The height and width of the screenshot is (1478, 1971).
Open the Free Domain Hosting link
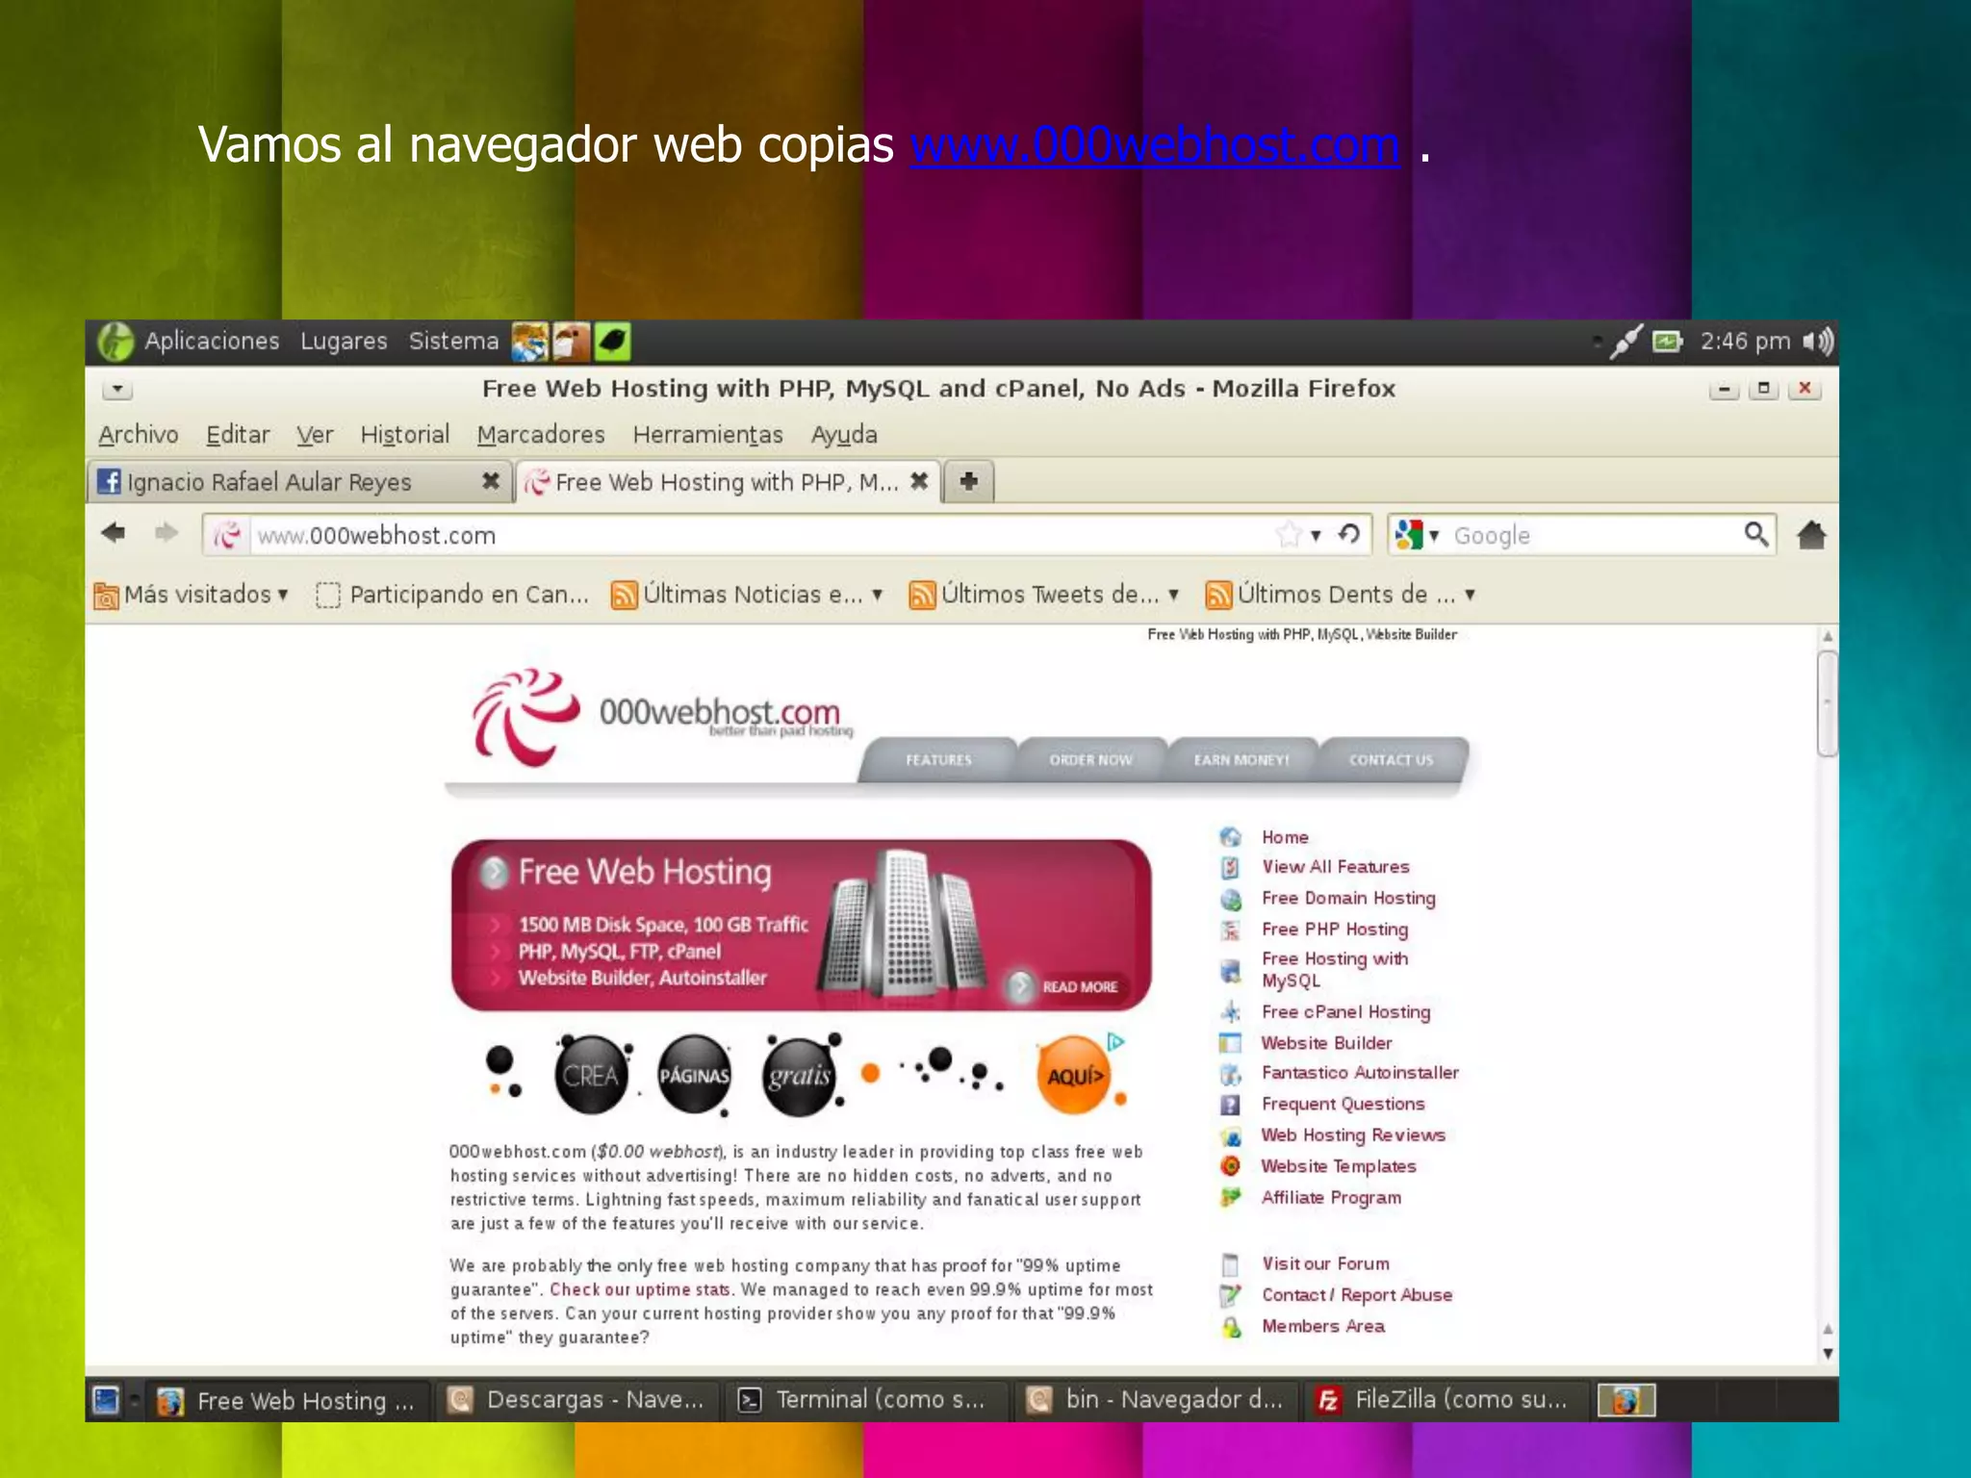click(1348, 898)
